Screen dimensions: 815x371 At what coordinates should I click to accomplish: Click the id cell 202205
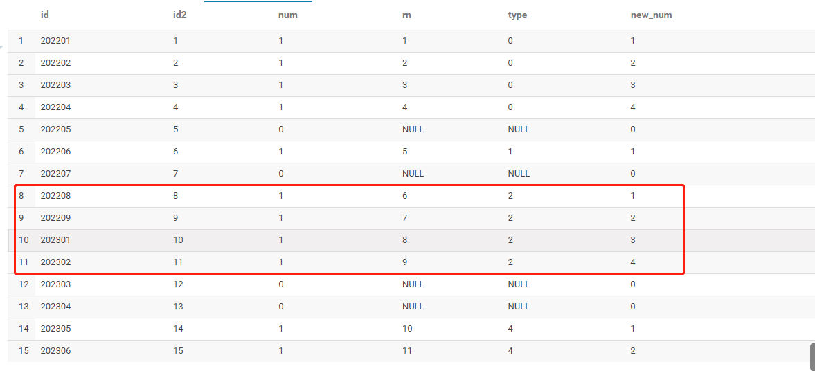[x=55, y=129]
